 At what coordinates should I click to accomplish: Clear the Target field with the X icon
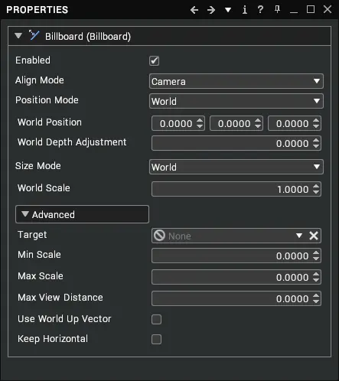point(314,236)
